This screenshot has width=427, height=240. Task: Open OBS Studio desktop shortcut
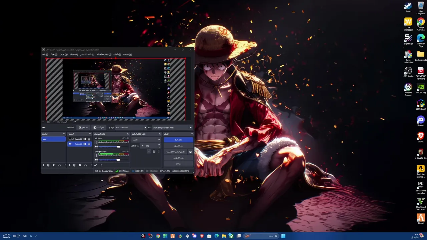pos(408,72)
